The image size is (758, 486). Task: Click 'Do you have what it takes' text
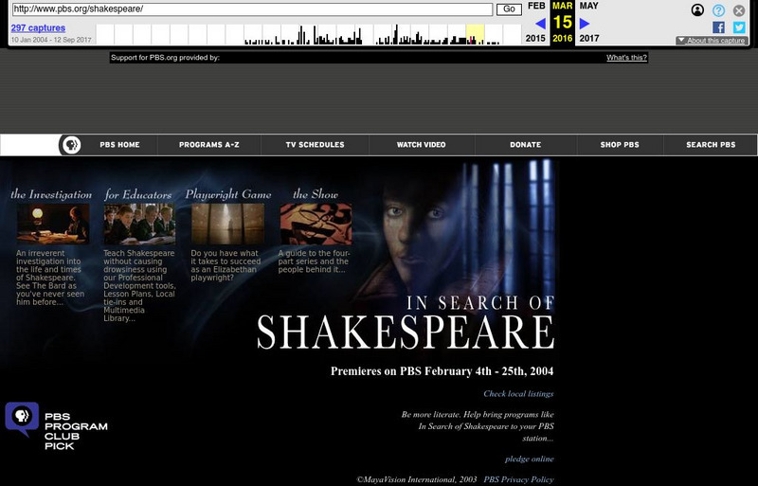click(226, 265)
